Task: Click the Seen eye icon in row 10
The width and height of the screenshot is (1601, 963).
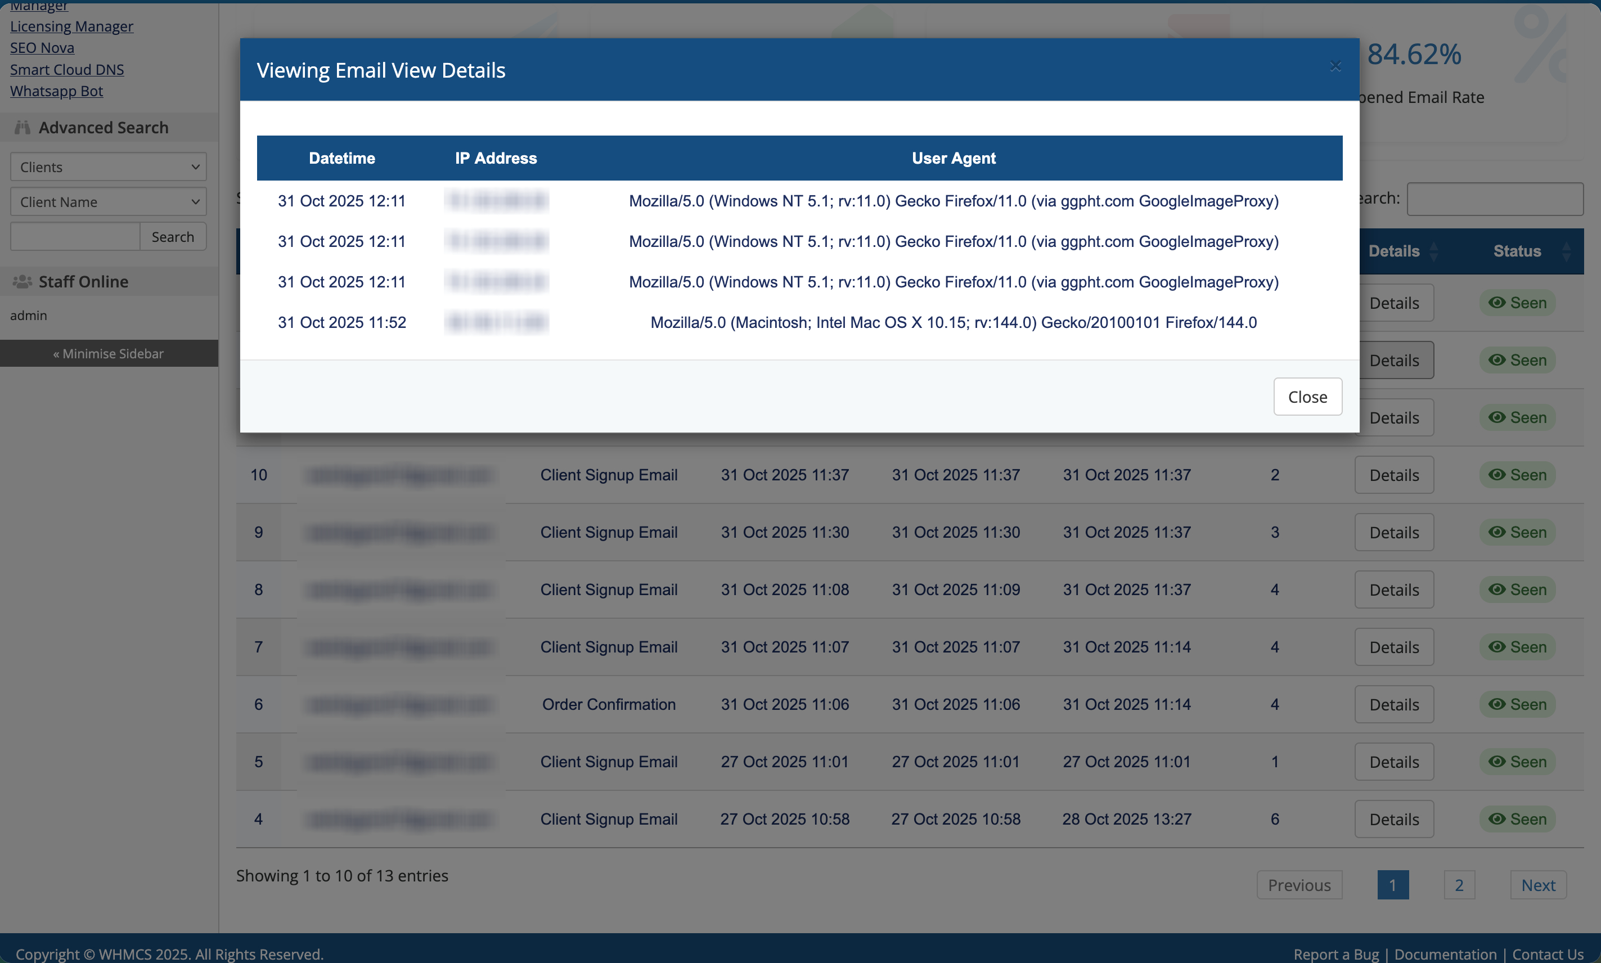Action: pos(1497,475)
